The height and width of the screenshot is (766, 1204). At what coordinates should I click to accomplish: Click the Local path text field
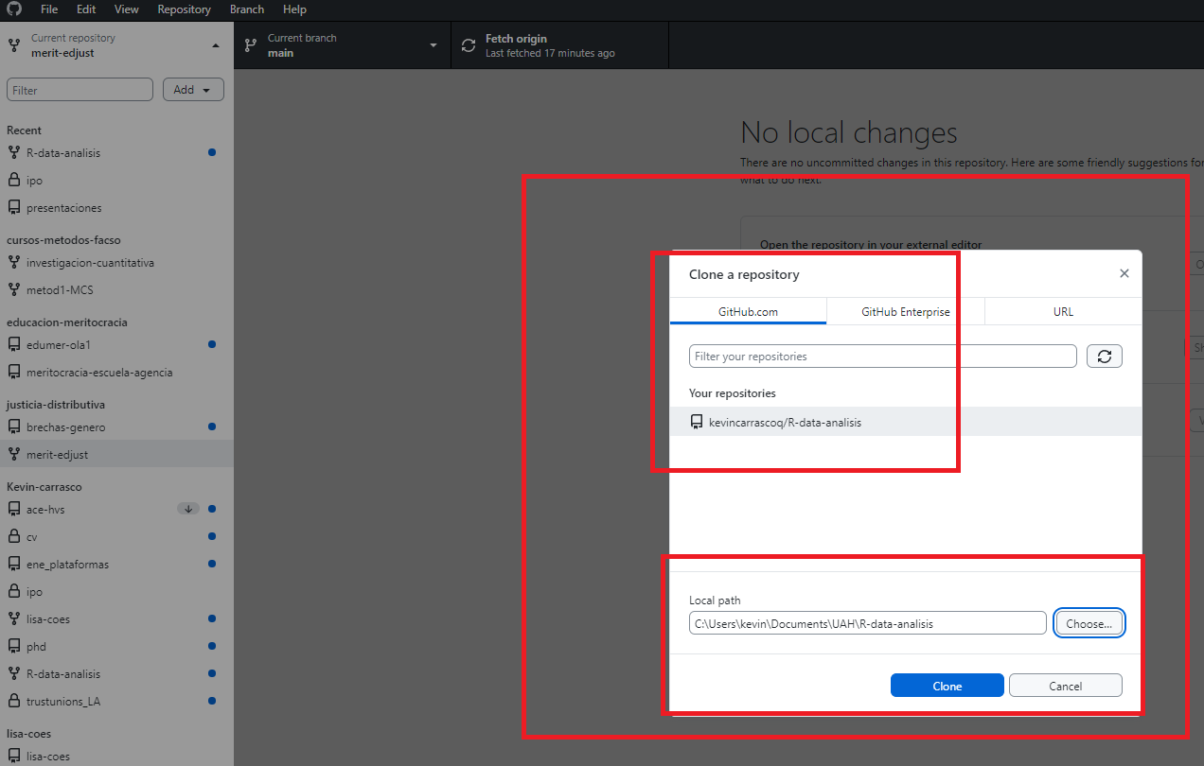point(867,623)
